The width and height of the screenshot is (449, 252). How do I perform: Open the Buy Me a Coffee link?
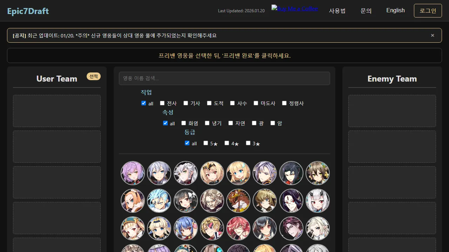pos(295,8)
